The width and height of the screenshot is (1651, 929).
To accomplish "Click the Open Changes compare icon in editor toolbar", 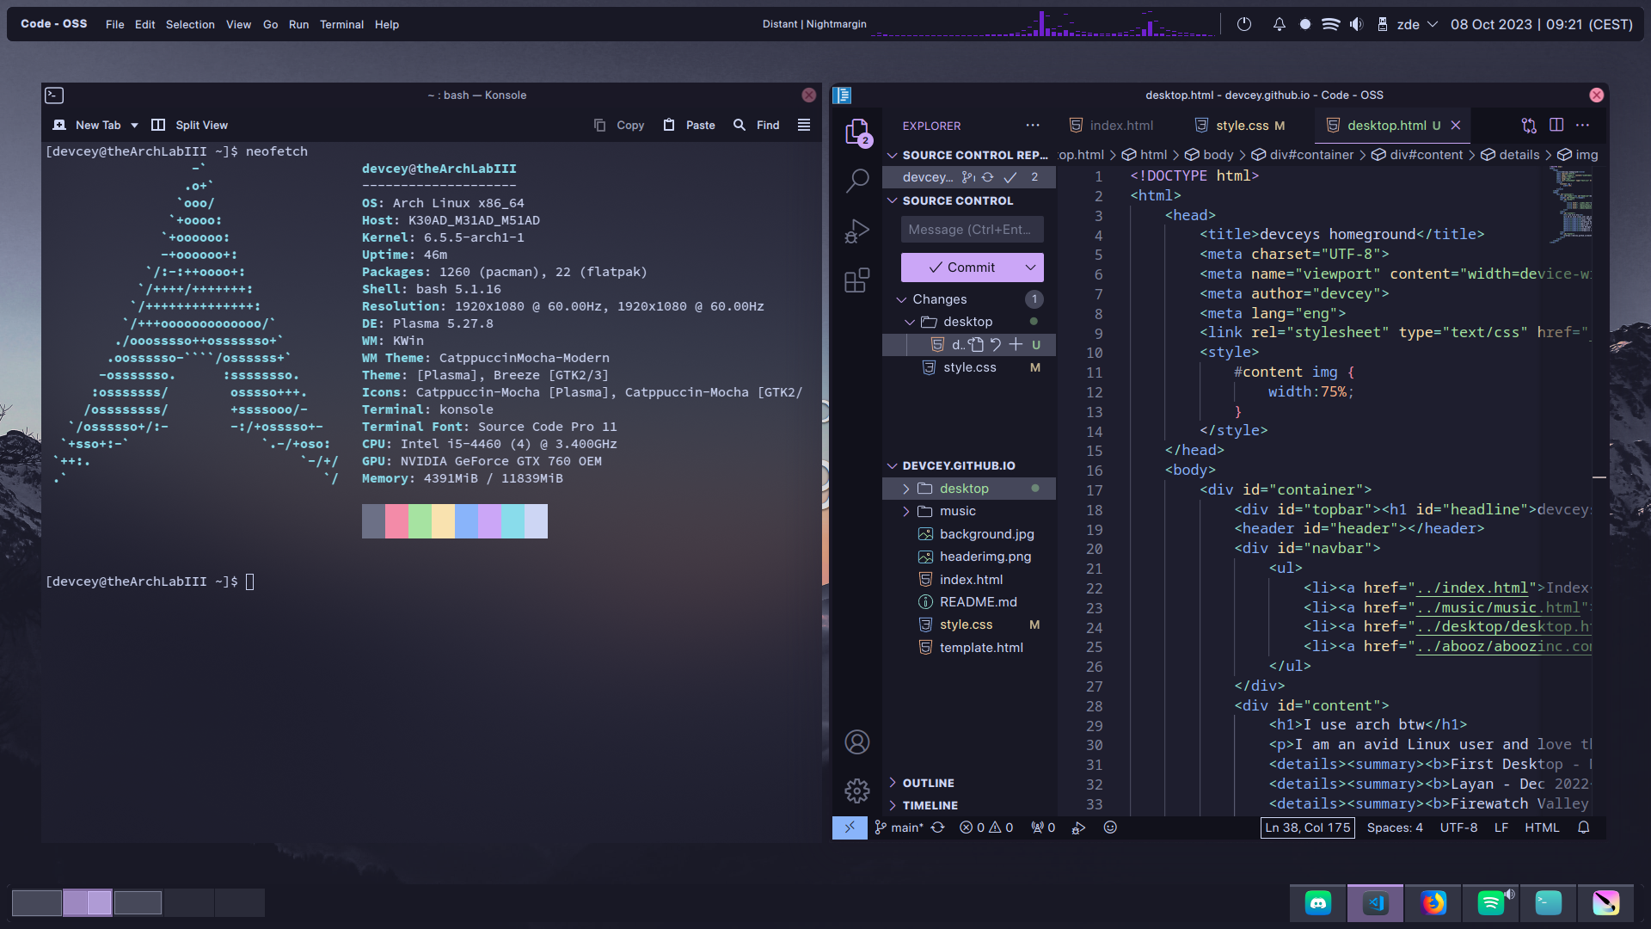I will [1529, 126].
